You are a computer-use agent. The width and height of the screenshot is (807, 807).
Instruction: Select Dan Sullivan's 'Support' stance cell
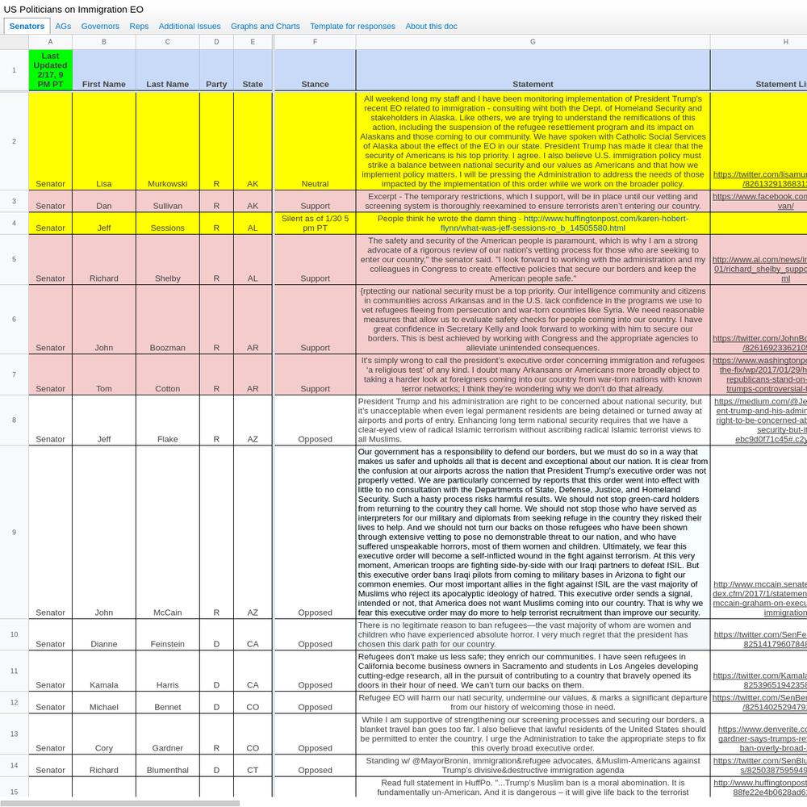pos(315,201)
